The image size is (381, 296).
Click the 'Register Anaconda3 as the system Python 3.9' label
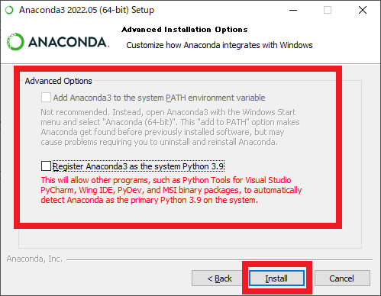(x=138, y=166)
